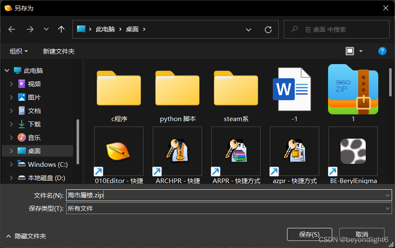The width and height of the screenshot is (395, 248).
Task: Select the 360 ZIP archive named 1
Action: pyautogui.click(x=353, y=93)
